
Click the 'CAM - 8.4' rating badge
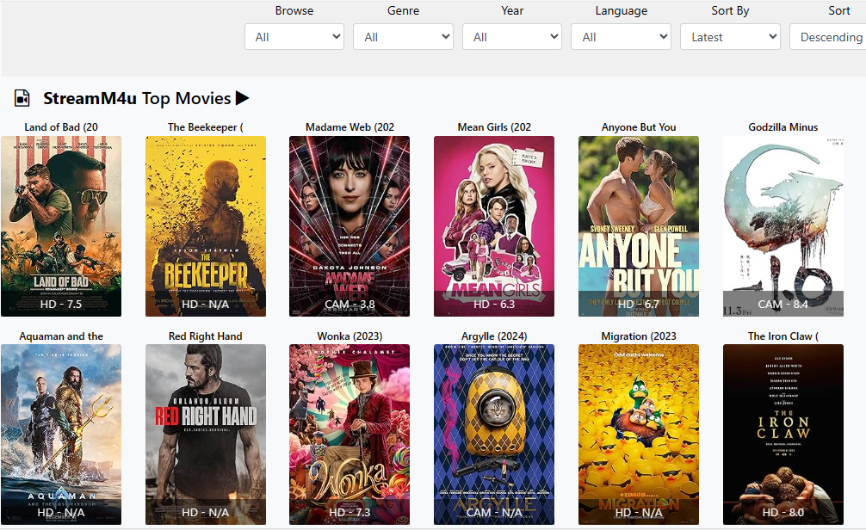pyautogui.click(x=783, y=305)
